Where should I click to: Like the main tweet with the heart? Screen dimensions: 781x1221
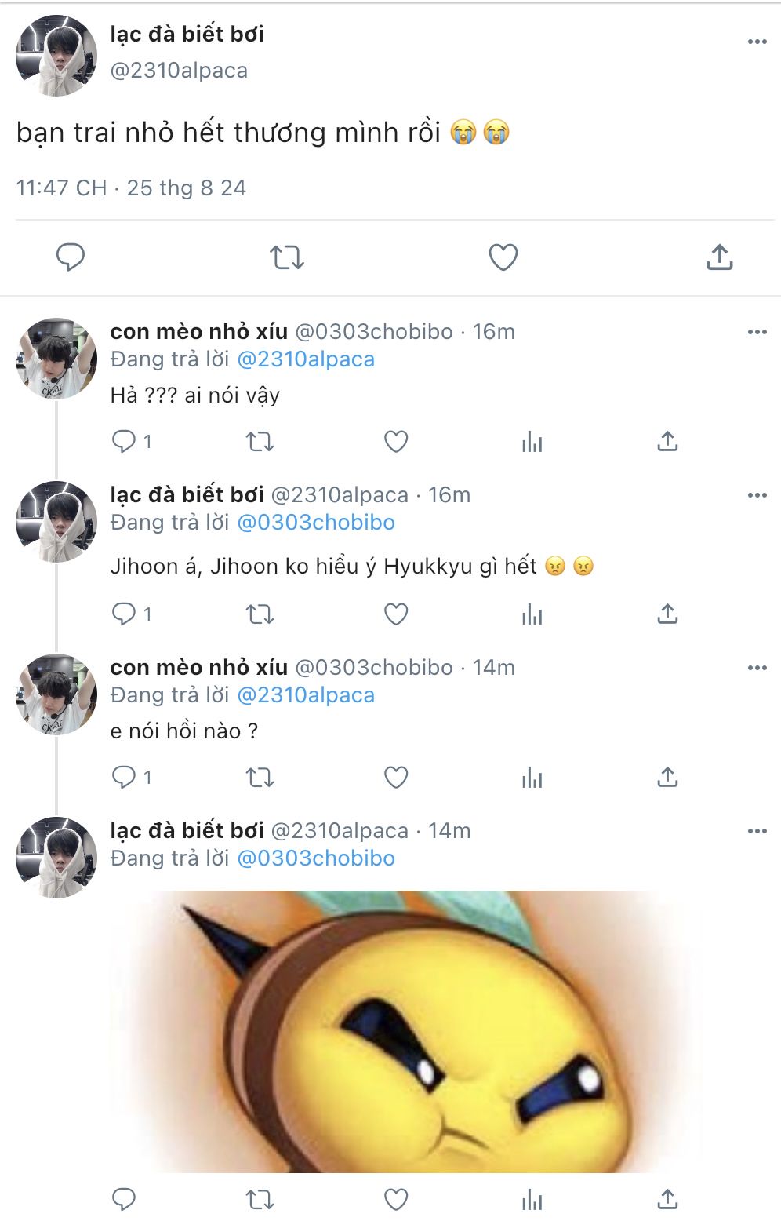pos(503,257)
